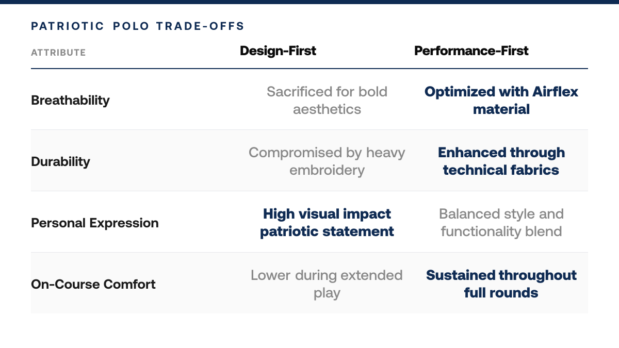Select the Durability row label
The width and height of the screenshot is (619, 348).
point(60,161)
